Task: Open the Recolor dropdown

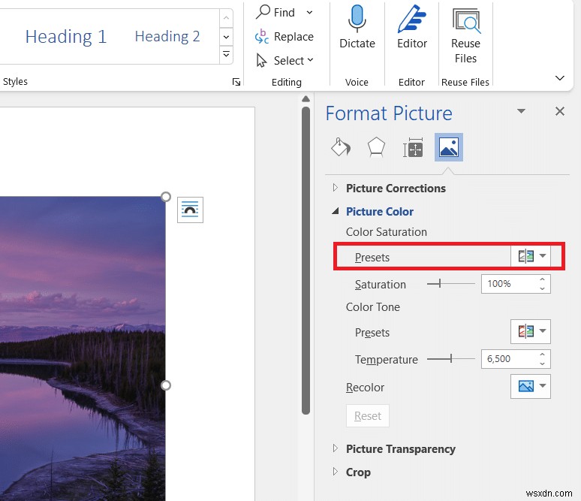Action: click(531, 386)
